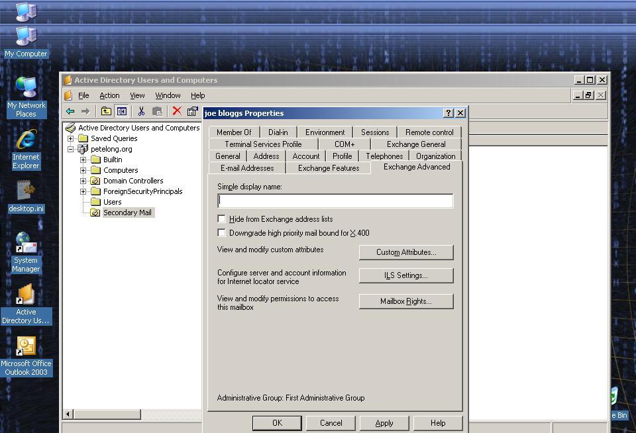The image size is (636, 433).
Task: Click the Computers folder icon in tree
Action: [95, 170]
